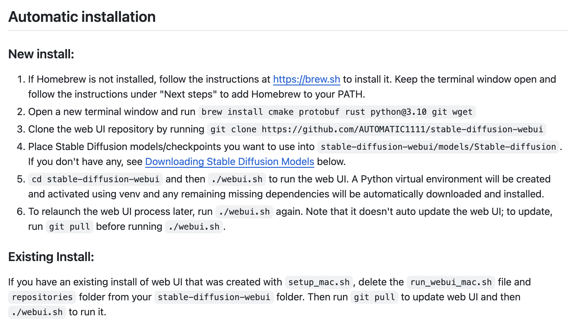Click stable-diffusion-webui snippet in Existing Install paragraph

click(214, 297)
